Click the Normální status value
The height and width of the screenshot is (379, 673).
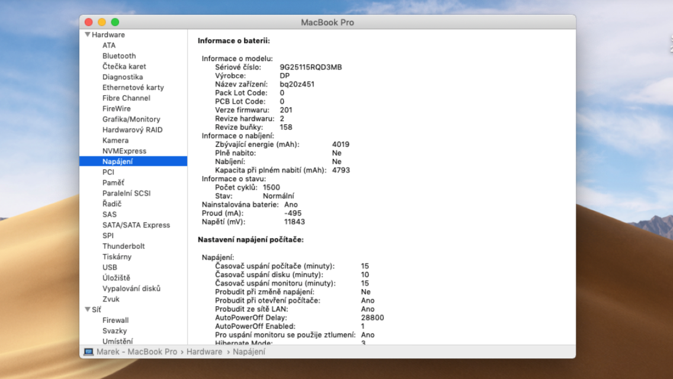(278, 196)
